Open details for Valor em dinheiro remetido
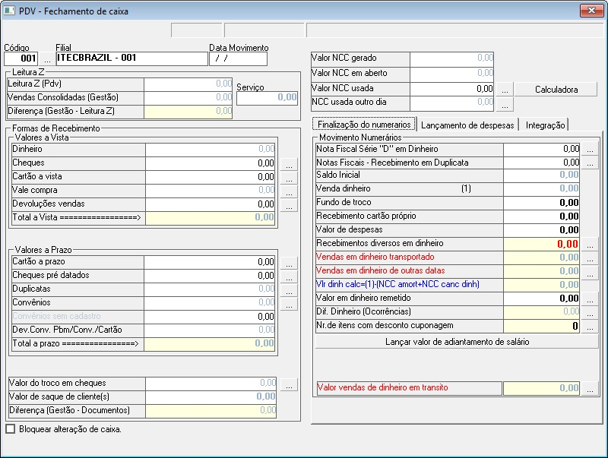Image resolution: width=608 pixels, height=458 pixels. pyautogui.click(x=590, y=298)
